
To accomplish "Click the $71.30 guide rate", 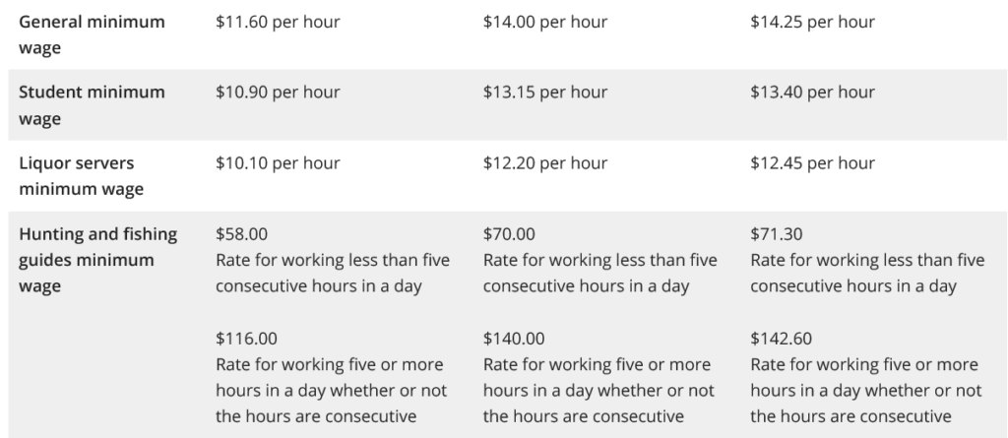I will (x=777, y=234).
